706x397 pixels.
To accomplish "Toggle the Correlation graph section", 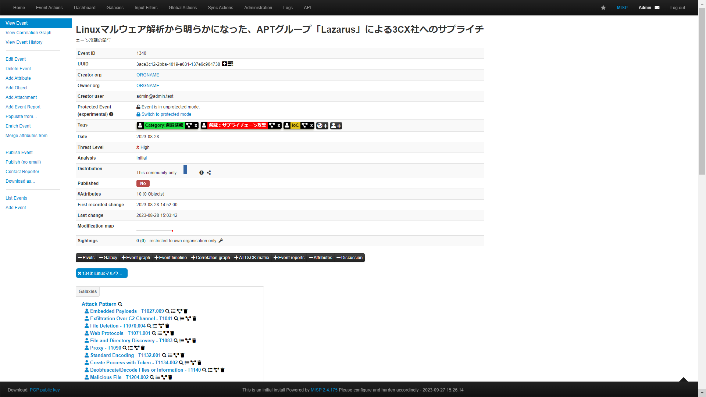I will [x=211, y=258].
